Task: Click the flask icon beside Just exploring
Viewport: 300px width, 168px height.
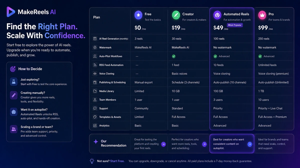Action: click(x=14, y=82)
